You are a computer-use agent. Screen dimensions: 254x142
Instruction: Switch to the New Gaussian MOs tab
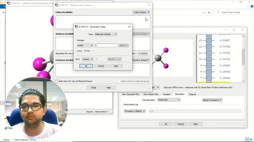131,94
